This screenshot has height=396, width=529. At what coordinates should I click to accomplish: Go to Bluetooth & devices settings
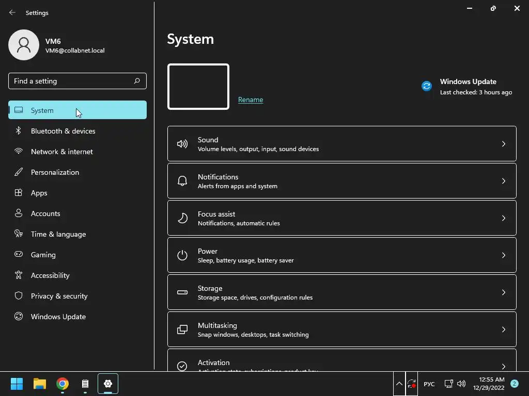[77, 130]
